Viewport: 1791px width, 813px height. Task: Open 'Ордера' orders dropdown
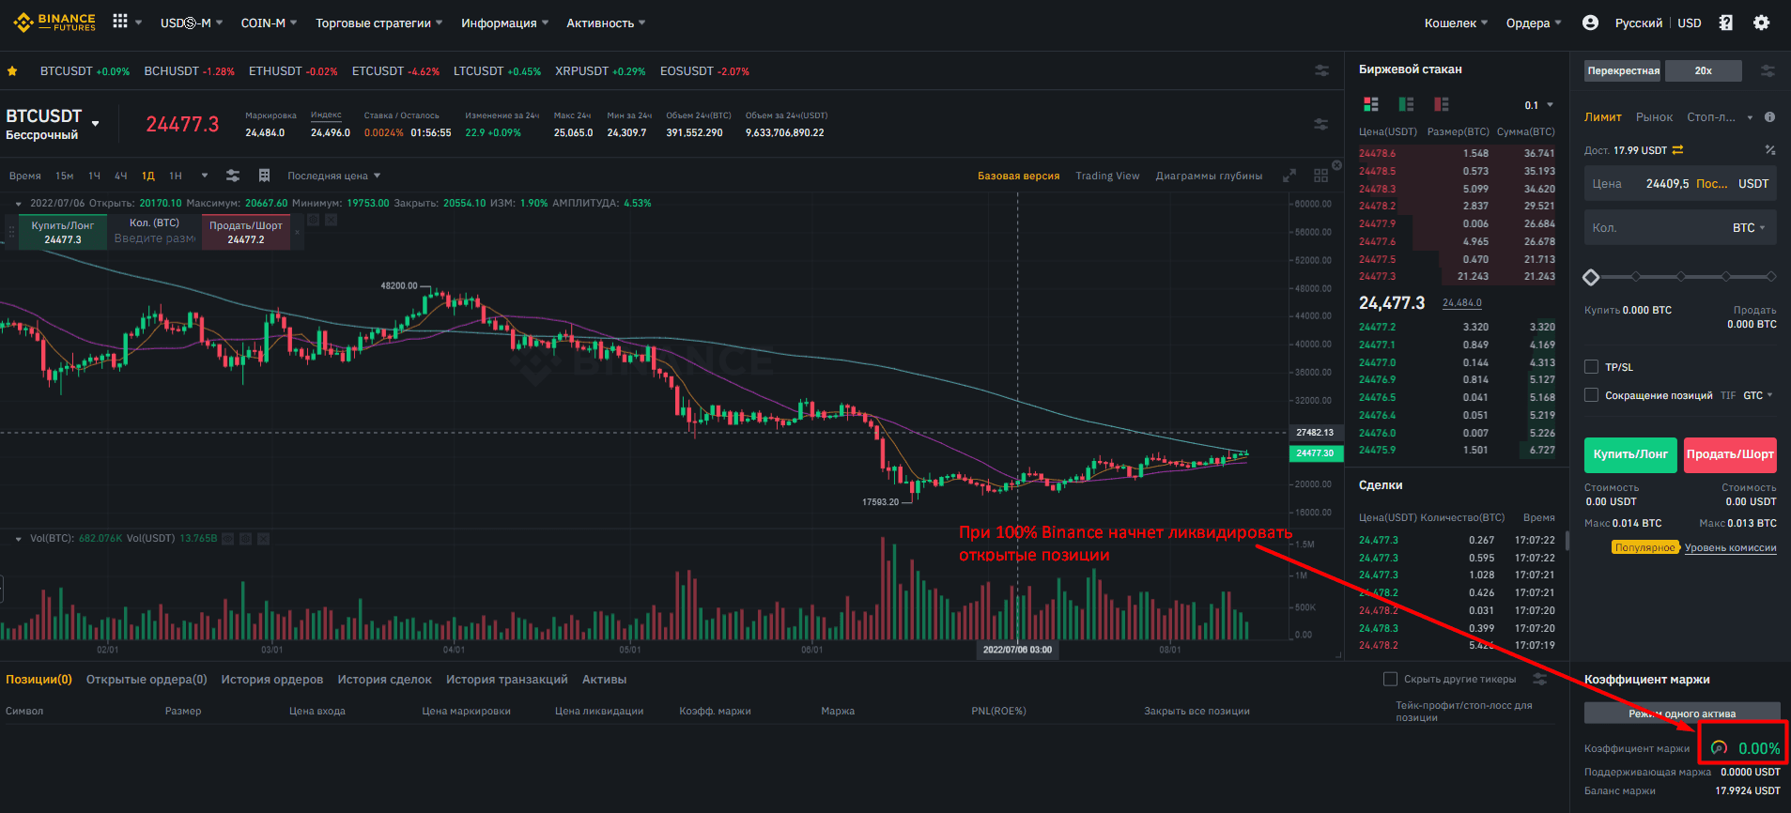tap(1534, 23)
